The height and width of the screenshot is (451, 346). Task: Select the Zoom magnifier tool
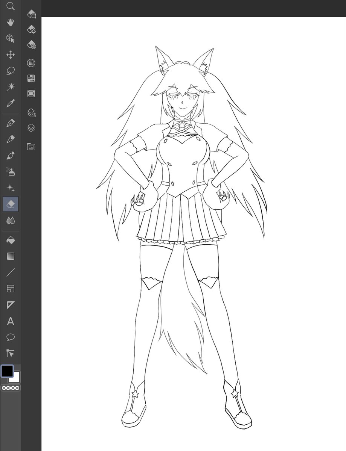point(11,6)
